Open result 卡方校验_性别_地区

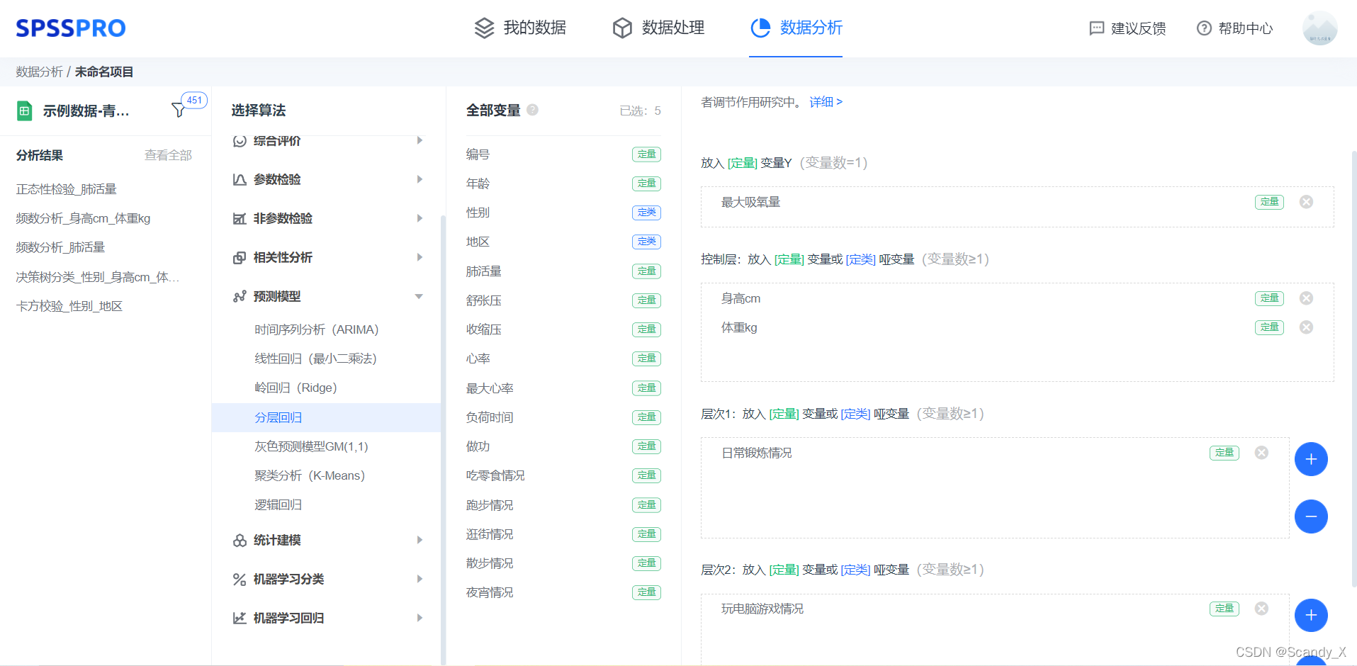(x=69, y=306)
